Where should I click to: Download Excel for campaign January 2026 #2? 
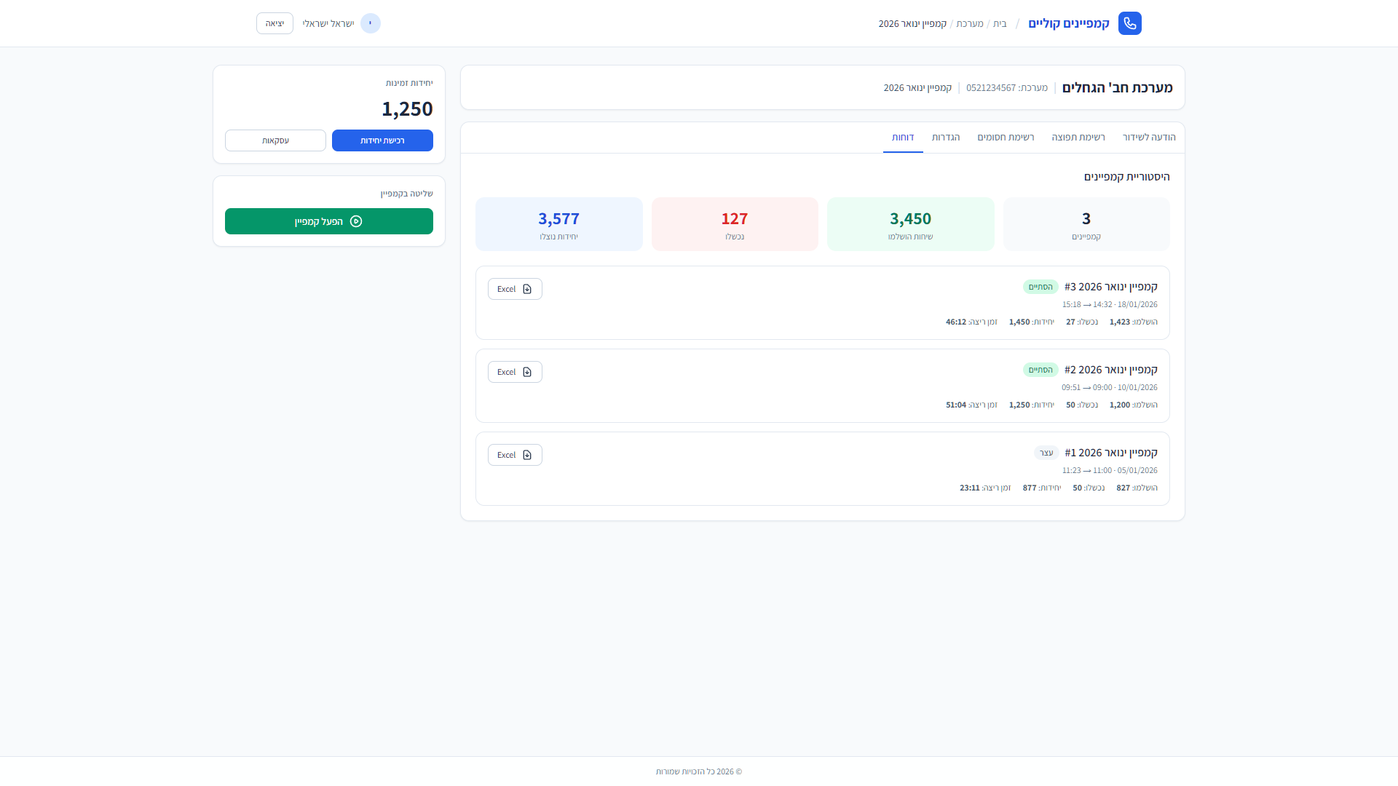click(515, 372)
